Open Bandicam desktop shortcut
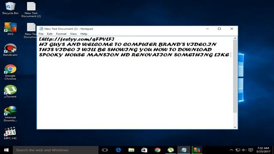The image size is (274, 154). [x=10, y=50]
